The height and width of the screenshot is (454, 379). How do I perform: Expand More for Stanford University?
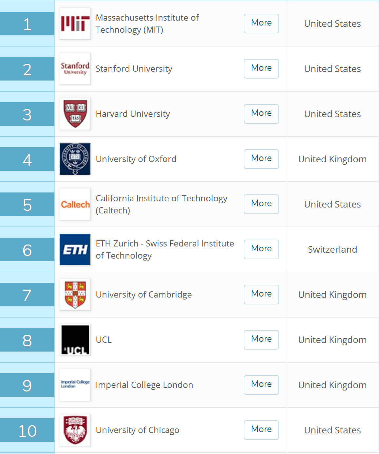click(261, 69)
